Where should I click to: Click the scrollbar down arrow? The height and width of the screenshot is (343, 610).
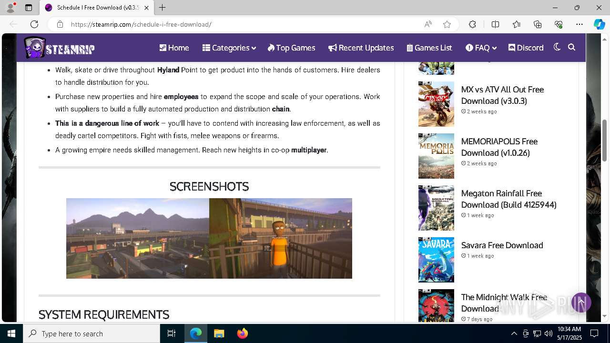tap(605, 316)
